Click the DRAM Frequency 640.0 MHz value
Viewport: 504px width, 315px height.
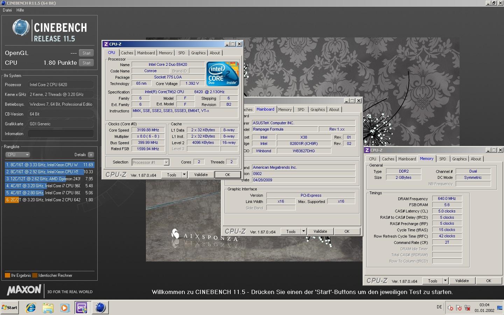pyautogui.click(x=447, y=198)
